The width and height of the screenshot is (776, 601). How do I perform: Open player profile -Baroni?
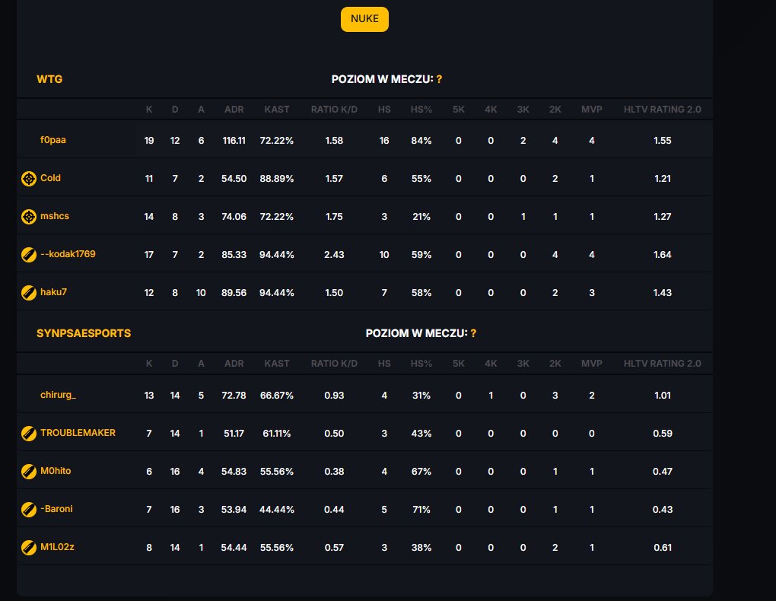point(56,509)
